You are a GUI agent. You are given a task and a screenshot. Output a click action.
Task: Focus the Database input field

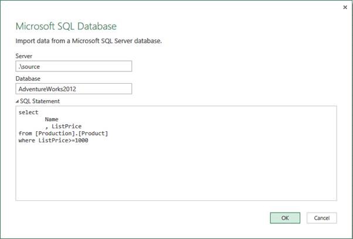coord(74,89)
